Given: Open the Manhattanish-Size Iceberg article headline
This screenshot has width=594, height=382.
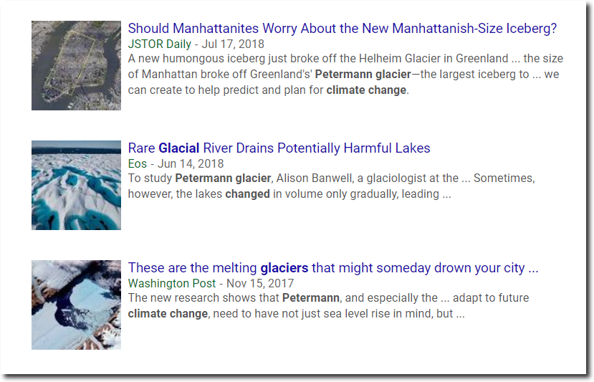Looking at the screenshot, I should coord(342,29).
